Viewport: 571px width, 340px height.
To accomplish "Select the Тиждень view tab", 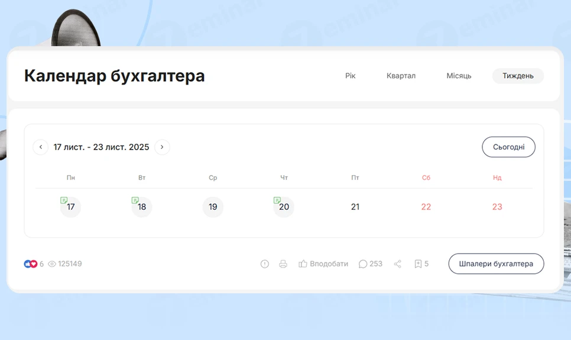I will [518, 76].
